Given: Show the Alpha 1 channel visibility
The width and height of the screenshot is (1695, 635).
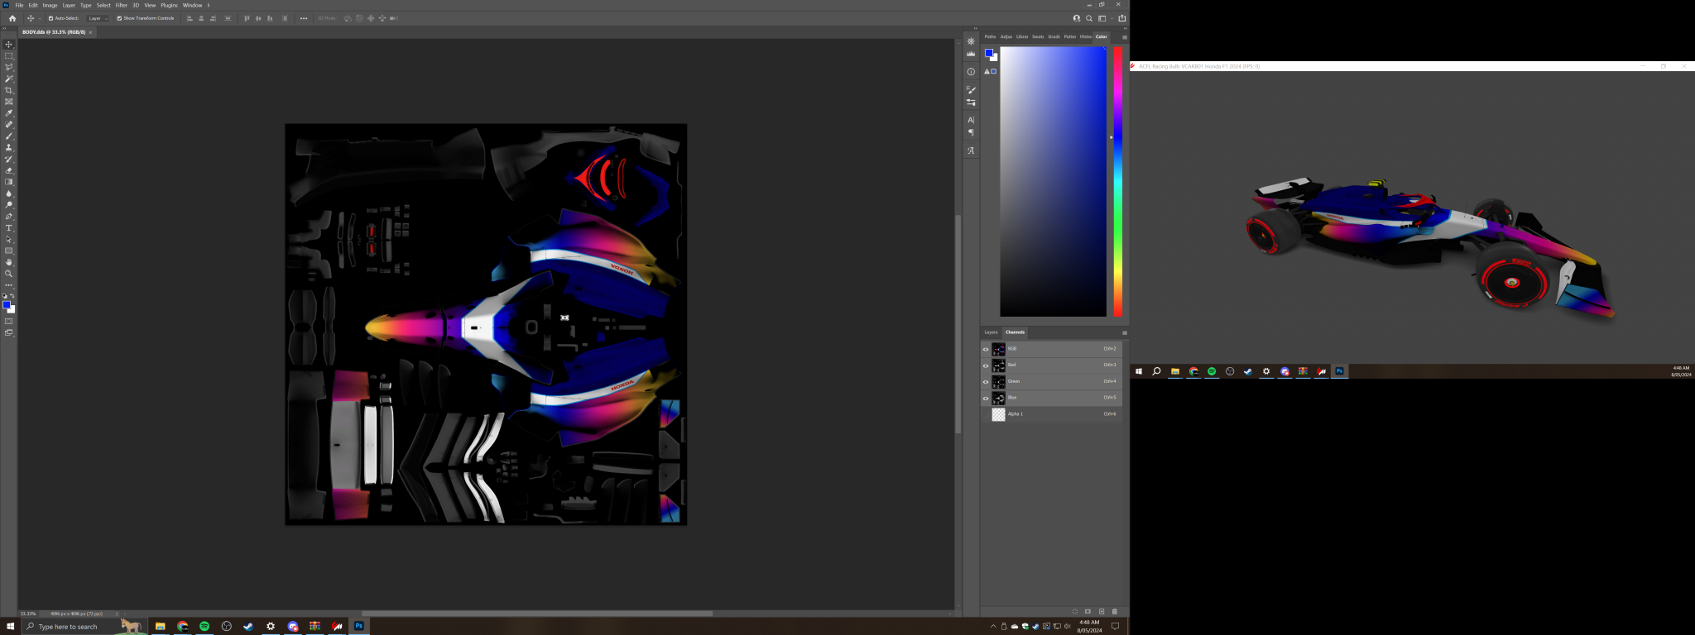Looking at the screenshot, I should tap(986, 414).
